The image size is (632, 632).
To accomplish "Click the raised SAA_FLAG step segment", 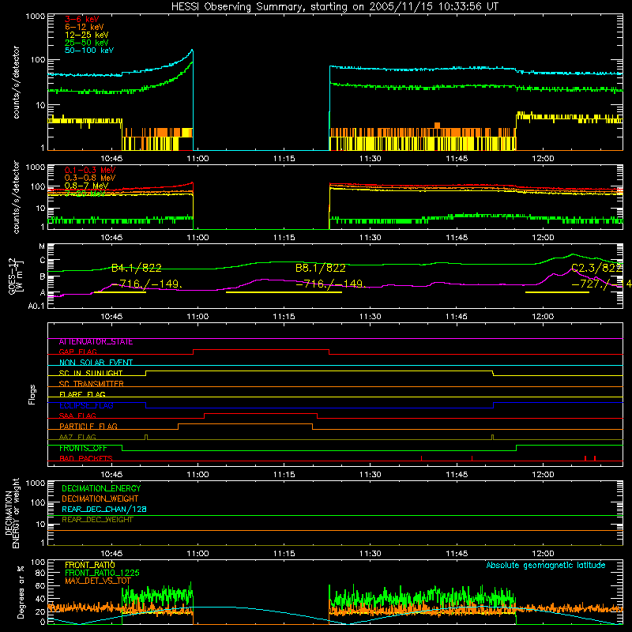I will point(261,413).
